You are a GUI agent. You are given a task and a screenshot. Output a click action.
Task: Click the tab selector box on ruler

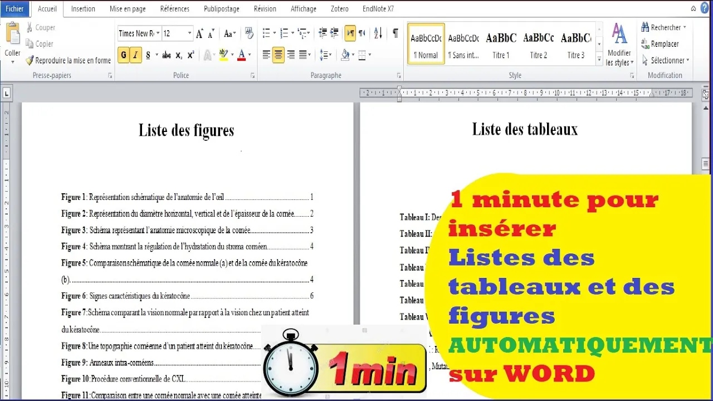point(7,94)
